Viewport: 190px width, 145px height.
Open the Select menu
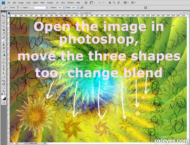[x=35, y=3]
